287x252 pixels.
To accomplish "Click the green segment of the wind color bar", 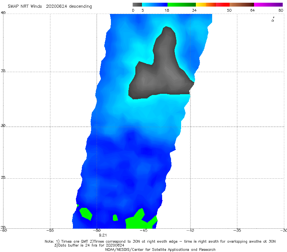I will pyautogui.click(x=182, y=5).
